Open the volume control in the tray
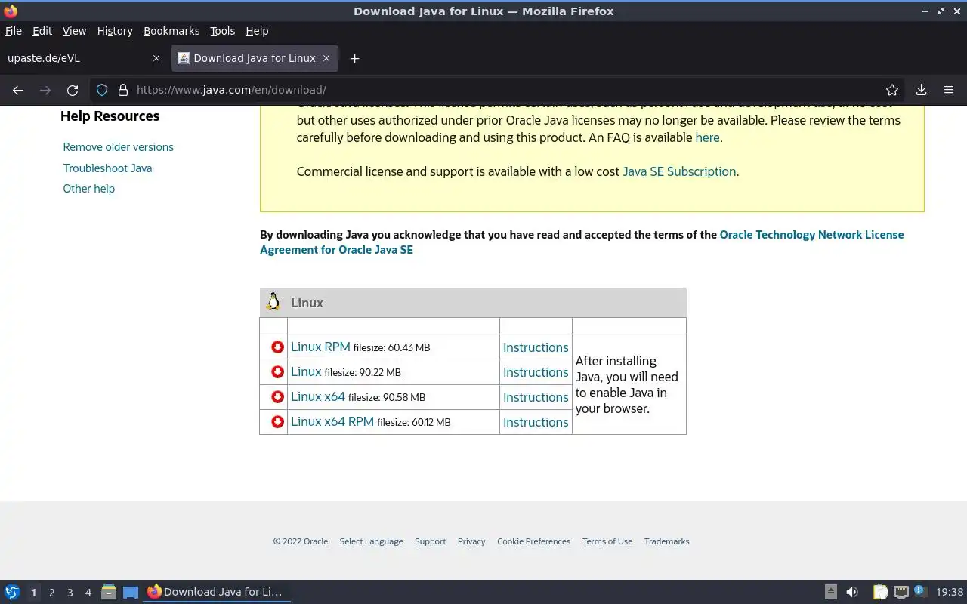 click(x=852, y=592)
